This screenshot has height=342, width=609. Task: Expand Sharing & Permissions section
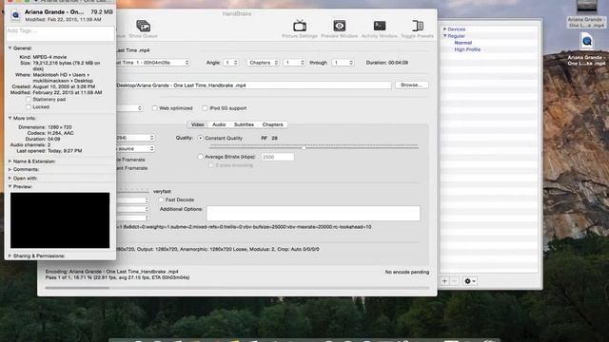(10, 256)
